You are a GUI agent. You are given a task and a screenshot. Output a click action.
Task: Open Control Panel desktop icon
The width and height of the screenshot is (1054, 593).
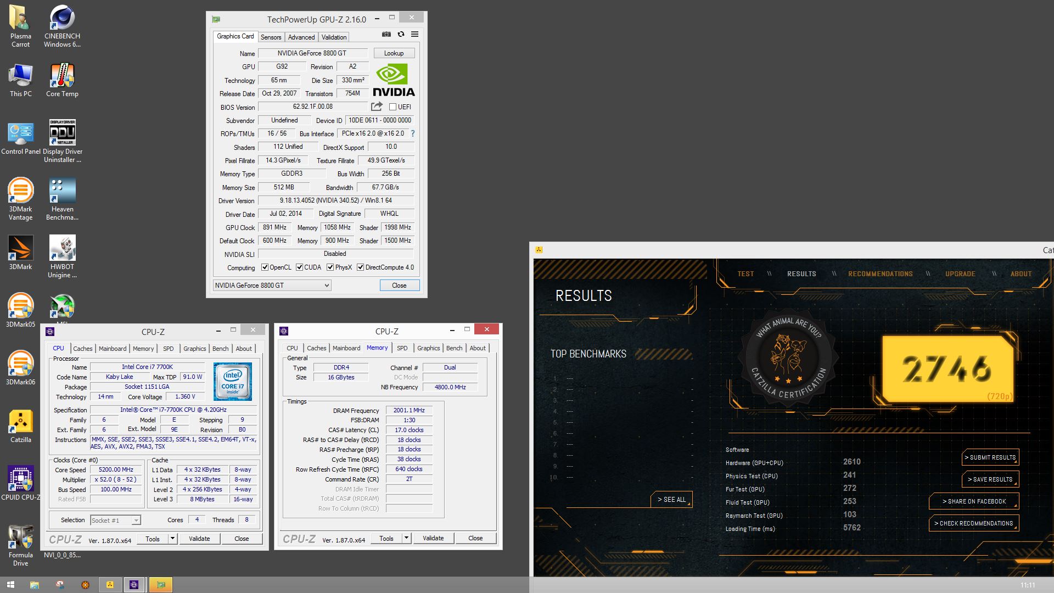pyautogui.click(x=20, y=138)
